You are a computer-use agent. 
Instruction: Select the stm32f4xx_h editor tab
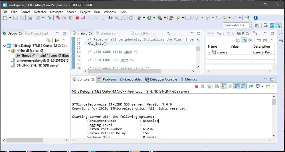[143, 33]
